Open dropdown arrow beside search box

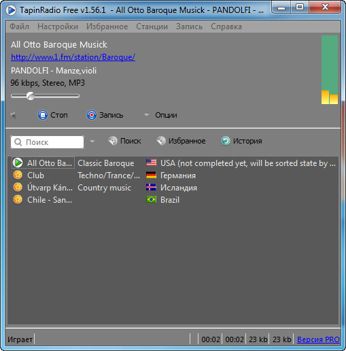point(92,141)
